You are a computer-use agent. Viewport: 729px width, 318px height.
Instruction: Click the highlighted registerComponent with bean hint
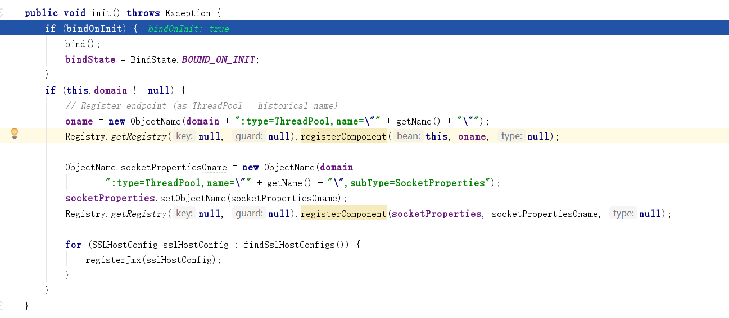click(x=343, y=136)
